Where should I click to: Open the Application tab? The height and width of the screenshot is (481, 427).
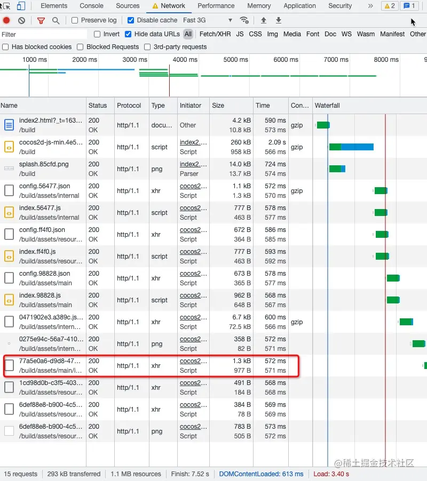point(299,6)
